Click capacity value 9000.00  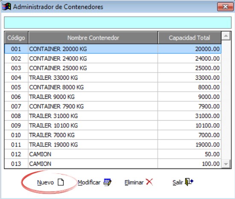tap(209, 97)
